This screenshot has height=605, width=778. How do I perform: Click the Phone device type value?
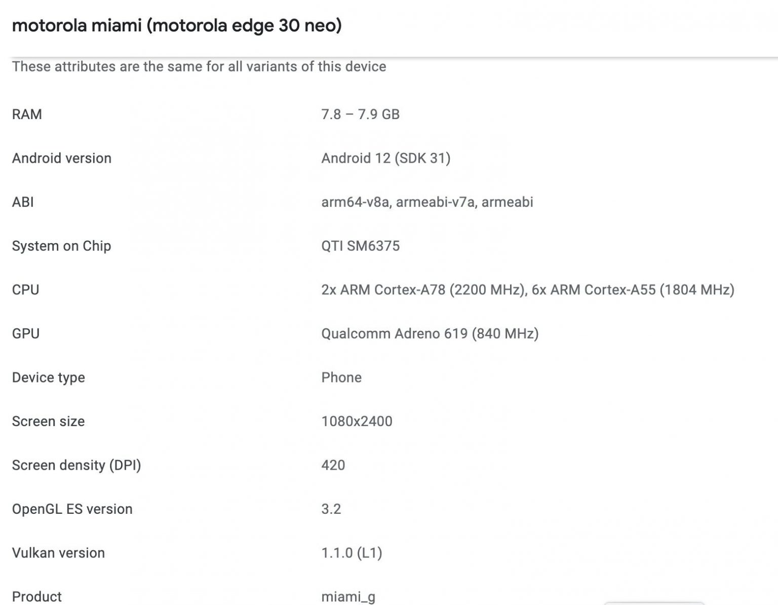coord(341,377)
